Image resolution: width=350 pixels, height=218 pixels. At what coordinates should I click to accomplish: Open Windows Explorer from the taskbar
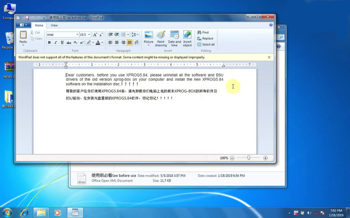tap(41, 213)
